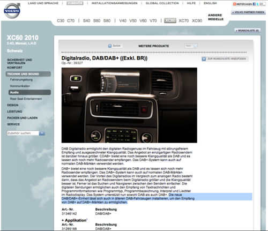Click the red Weitersagen plus icon
Screen dimensions: 268x231
tap(235, 4)
